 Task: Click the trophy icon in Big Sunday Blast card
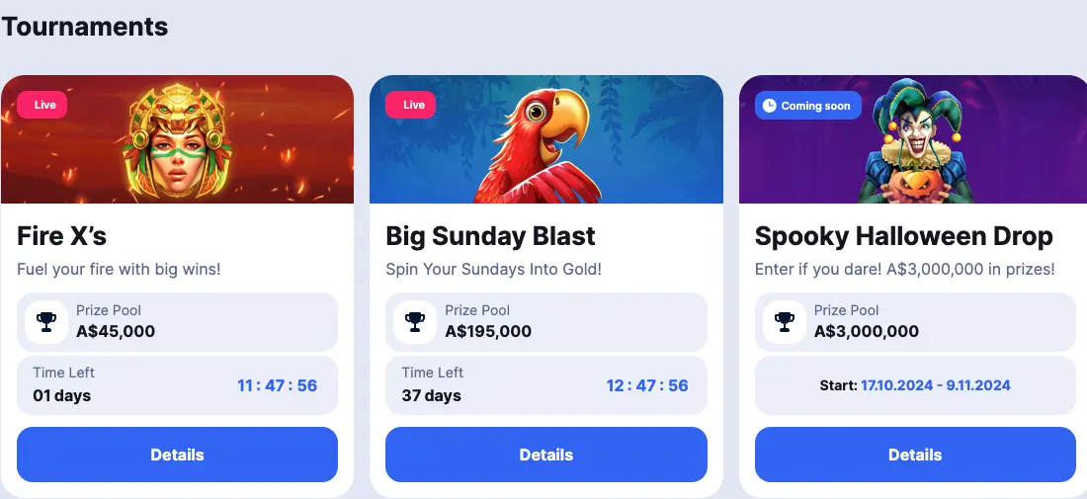pyautogui.click(x=415, y=321)
